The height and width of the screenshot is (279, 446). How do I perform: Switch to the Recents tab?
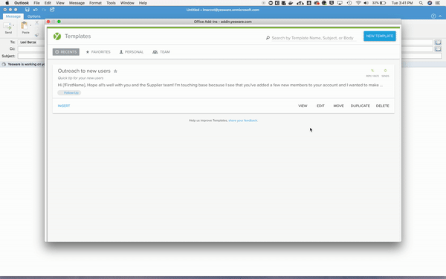tap(66, 52)
